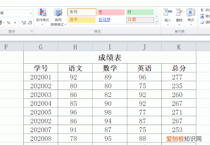This screenshot has width=210, height=145.
Task: Expand the Delete (删除) dropdown arrow
Action: coord(179,25)
